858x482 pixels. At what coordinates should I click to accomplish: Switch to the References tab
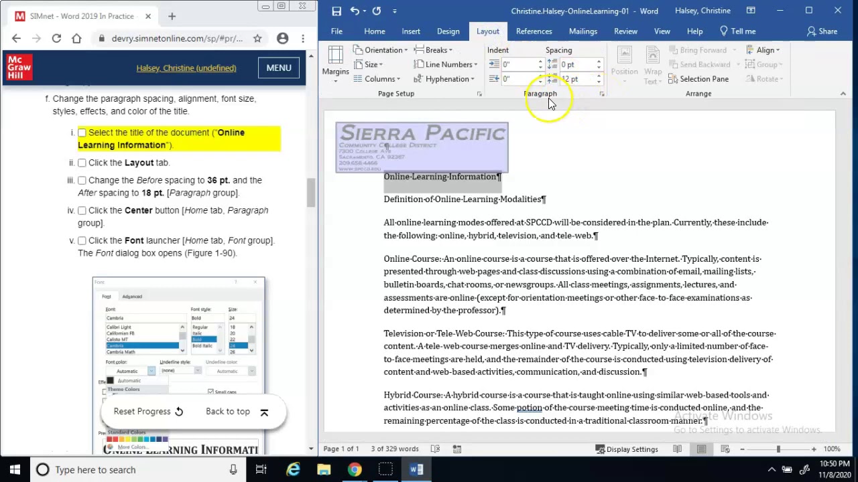tap(534, 31)
